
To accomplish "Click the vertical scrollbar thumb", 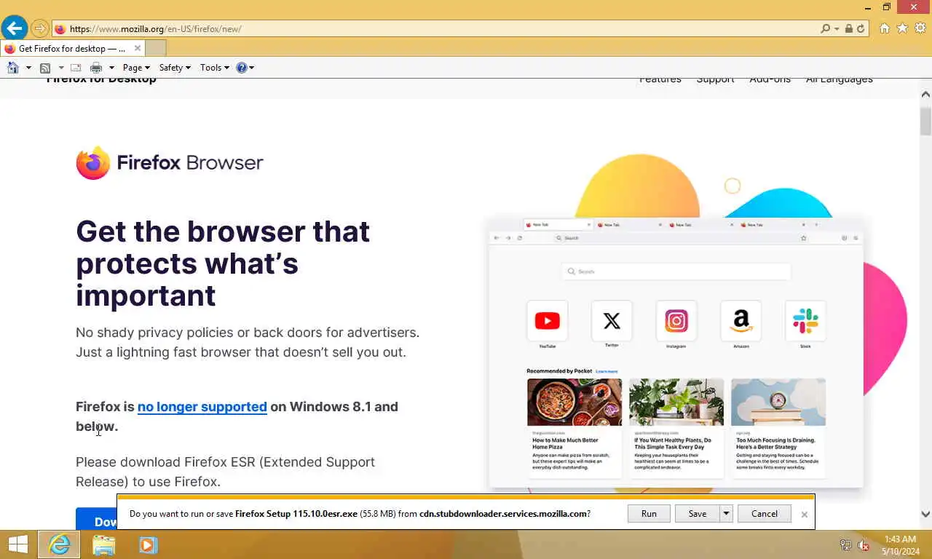I will point(925,121).
